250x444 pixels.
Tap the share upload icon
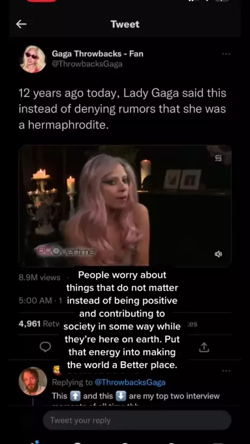204,347
